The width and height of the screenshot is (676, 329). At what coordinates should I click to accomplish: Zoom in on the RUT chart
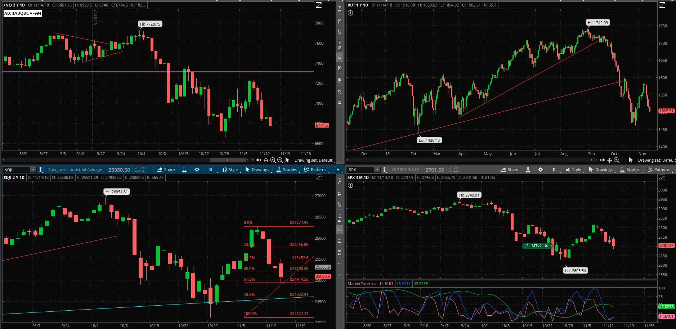(x=617, y=160)
